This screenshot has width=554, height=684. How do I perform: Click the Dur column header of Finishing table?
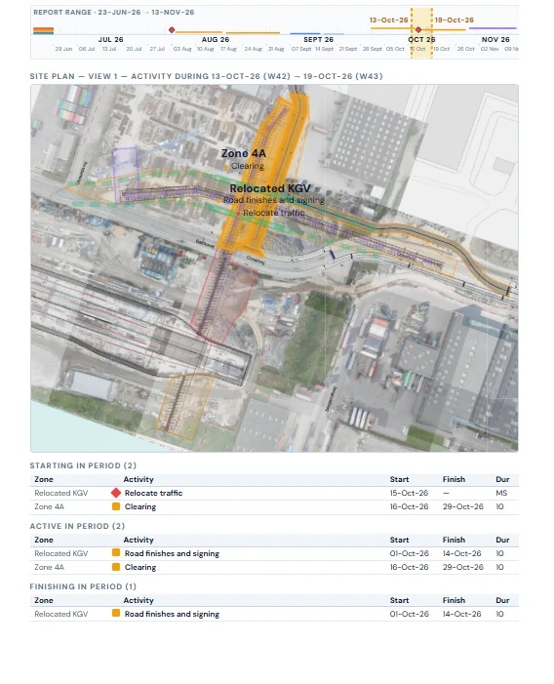point(502,600)
